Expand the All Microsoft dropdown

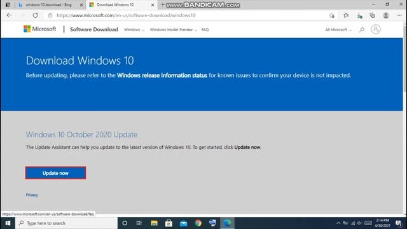coord(338,30)
